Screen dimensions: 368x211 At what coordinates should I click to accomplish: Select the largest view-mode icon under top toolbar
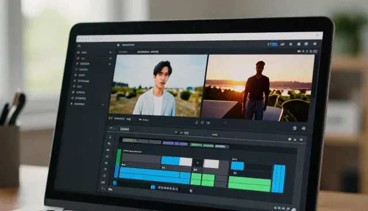315,51
